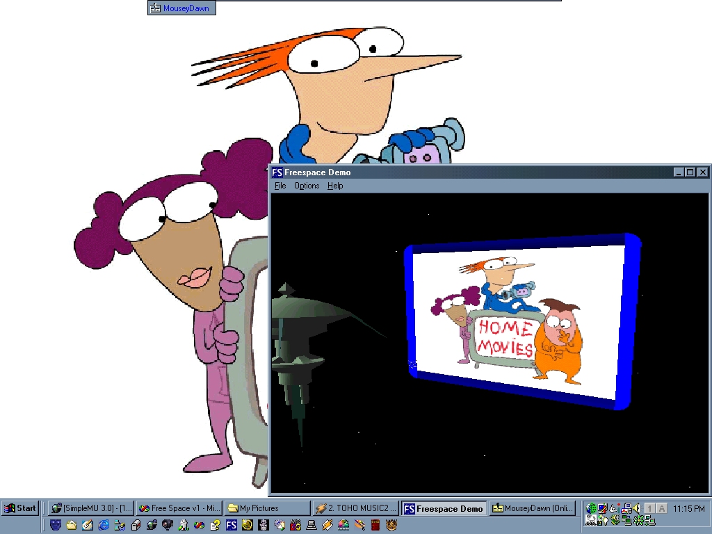Viewport: 712px width, 534px height.
Task: Click the green flower tray icon
Action: tap(638, 520)
